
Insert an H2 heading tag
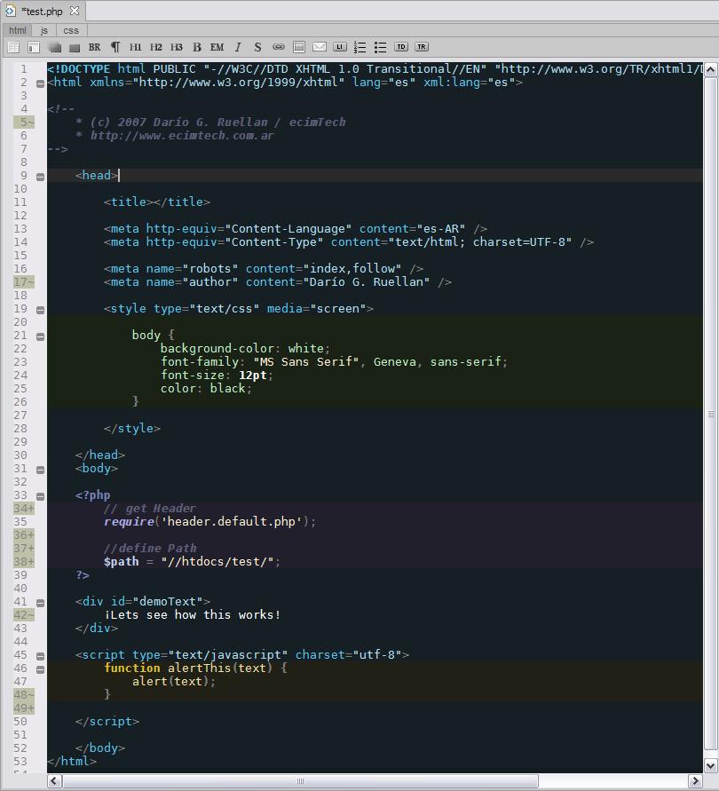(x=156, y=47)
